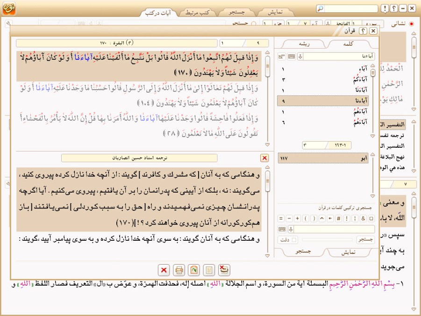Click the application logo in top-left corner
The width and height of the screenshot is (421, 316).
pos(8,8)
